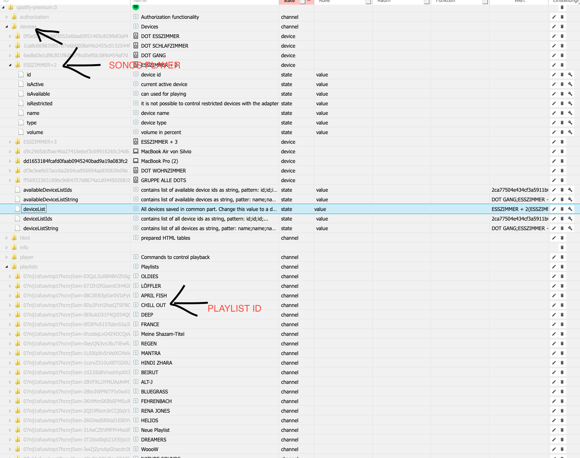The height and width of the screenshot is (458, 580).
Task: Click the Wert value of availableDeviceListIds row
Action: [x=520, y=190]
